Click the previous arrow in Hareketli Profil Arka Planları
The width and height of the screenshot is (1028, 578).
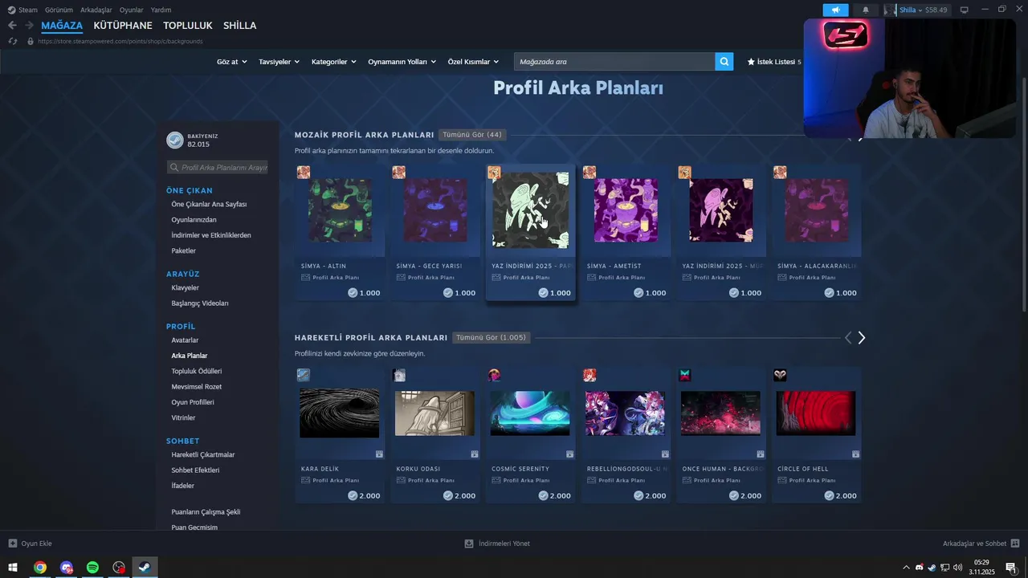(x=847, y=338)
